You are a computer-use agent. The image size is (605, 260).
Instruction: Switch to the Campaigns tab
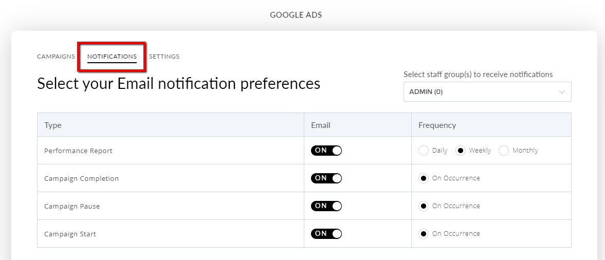click(56, 57)
